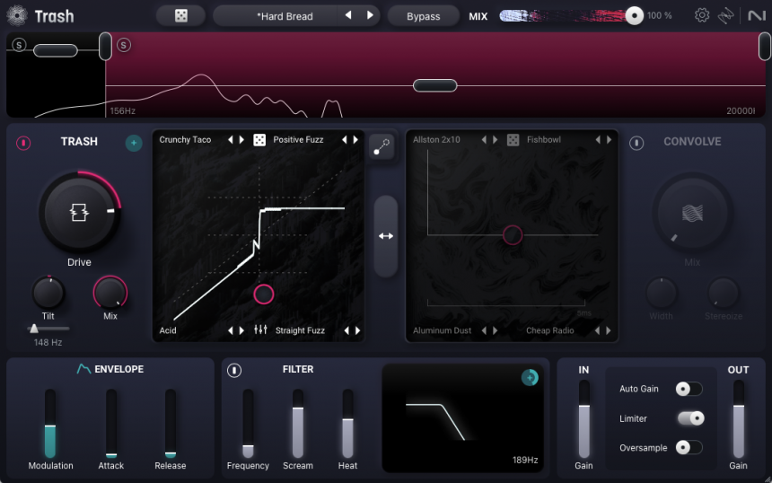Go to the next preset arrow

coord(370,15)
